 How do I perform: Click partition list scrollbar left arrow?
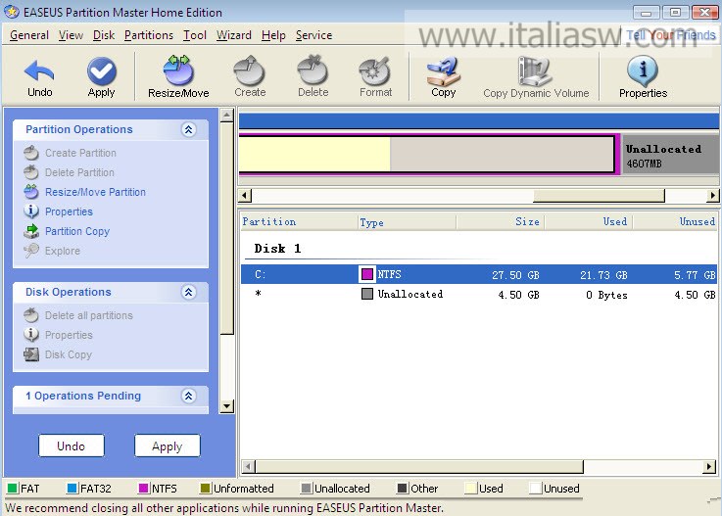click(248, 467)
